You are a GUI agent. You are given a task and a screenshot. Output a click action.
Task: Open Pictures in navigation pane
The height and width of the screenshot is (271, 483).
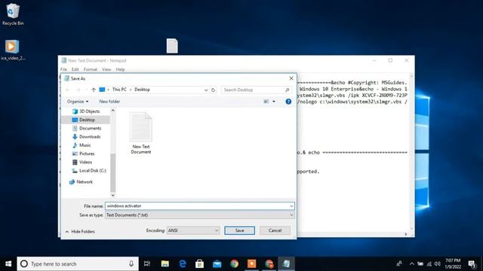(x=83, y=154)
